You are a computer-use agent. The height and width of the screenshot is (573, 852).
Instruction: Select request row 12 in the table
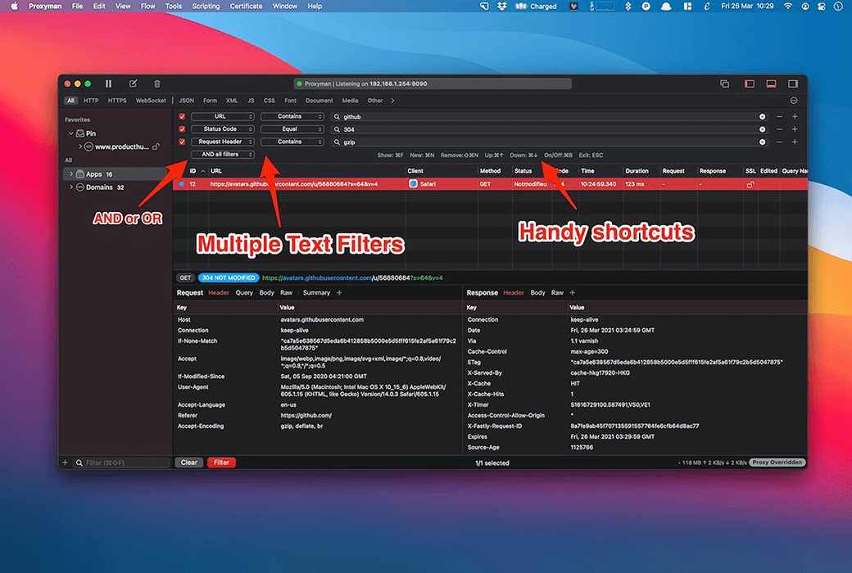(x=490, y=184)
